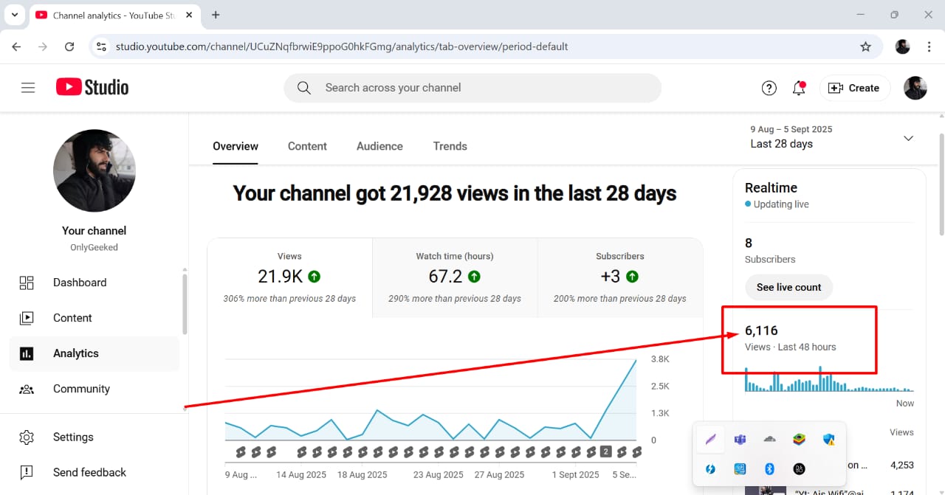Open channel Settings from the sidebar
The height and width of the screenshot is (495, 945).
coord(73,437)
